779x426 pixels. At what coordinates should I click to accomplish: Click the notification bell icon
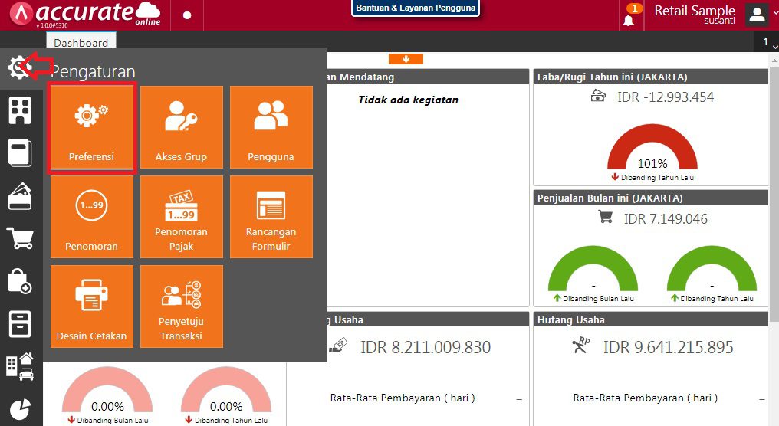[629, 20]
